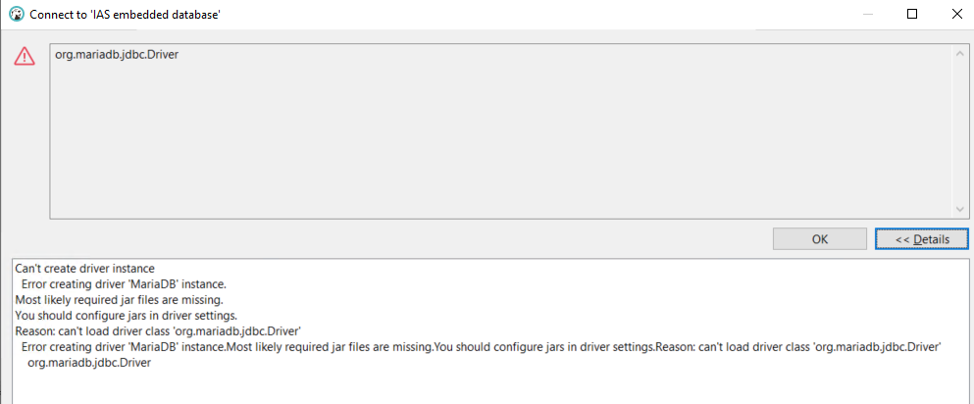Click the last org.mariadb.jdbc.Driver details line
Screen dimensions: 974x404
89,363
